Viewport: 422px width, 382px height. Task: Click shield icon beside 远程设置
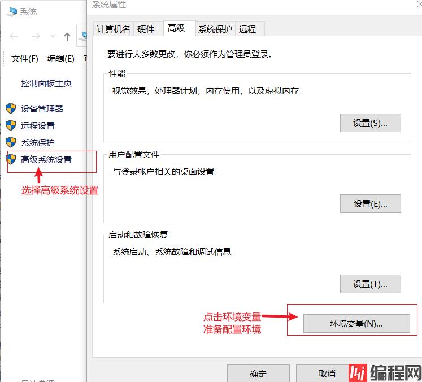tap(11, 125)
